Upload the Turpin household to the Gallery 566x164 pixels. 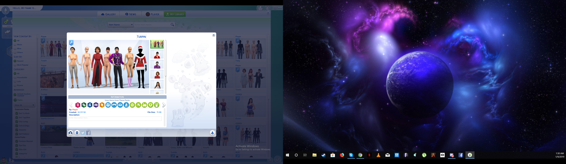(70, 133)
